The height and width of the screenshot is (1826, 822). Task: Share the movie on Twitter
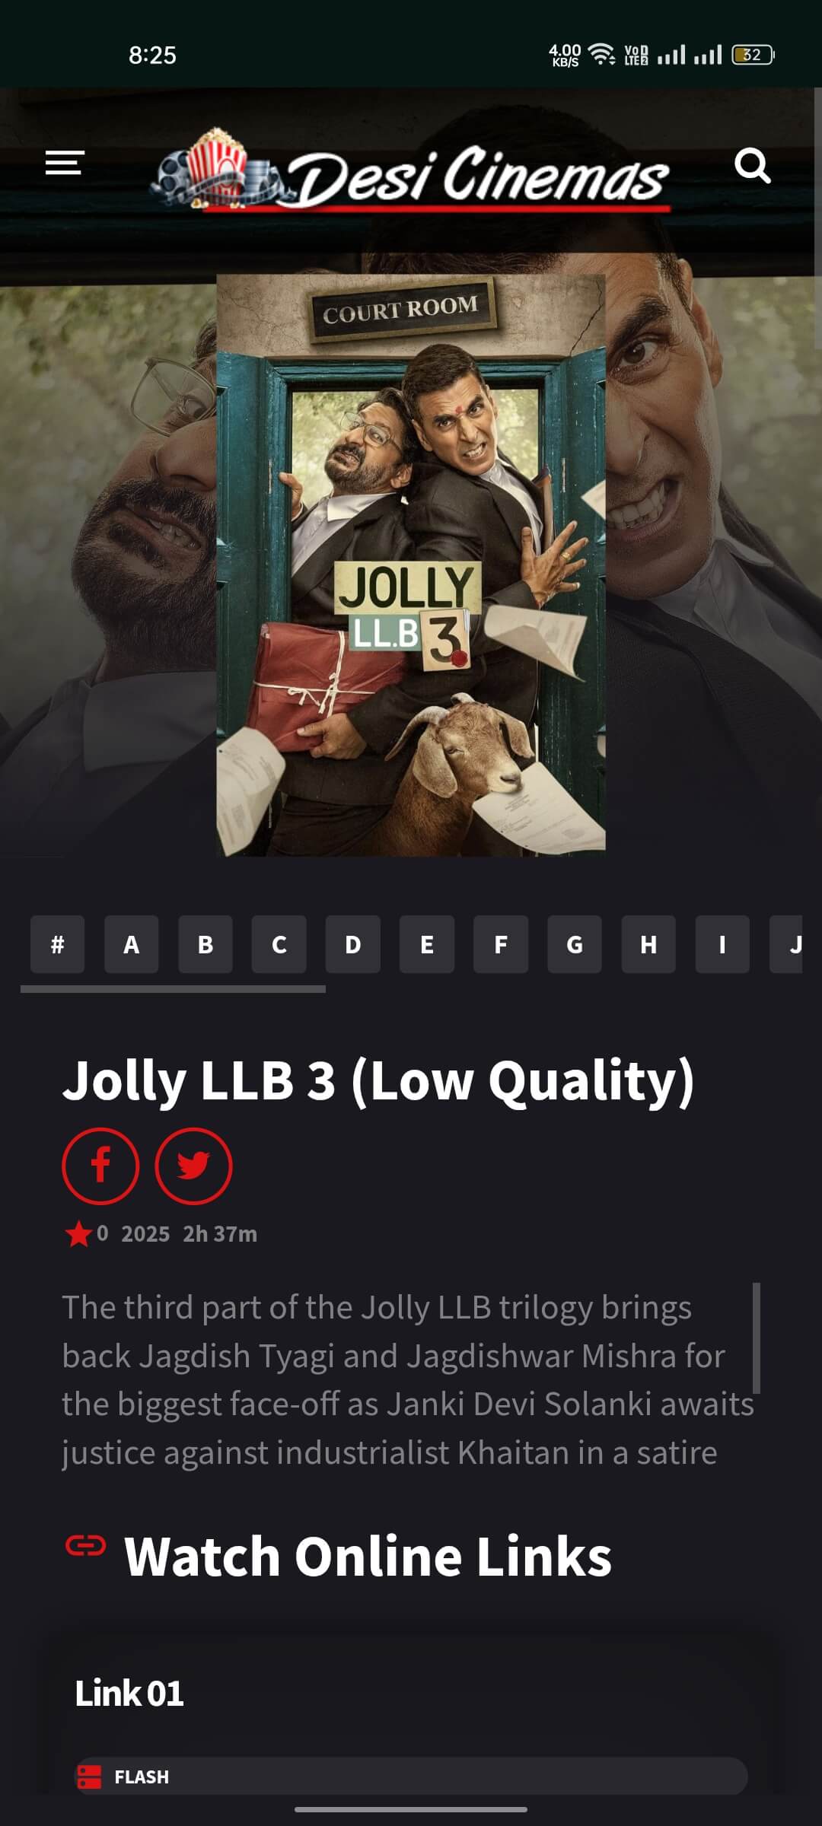point(193,1166)
